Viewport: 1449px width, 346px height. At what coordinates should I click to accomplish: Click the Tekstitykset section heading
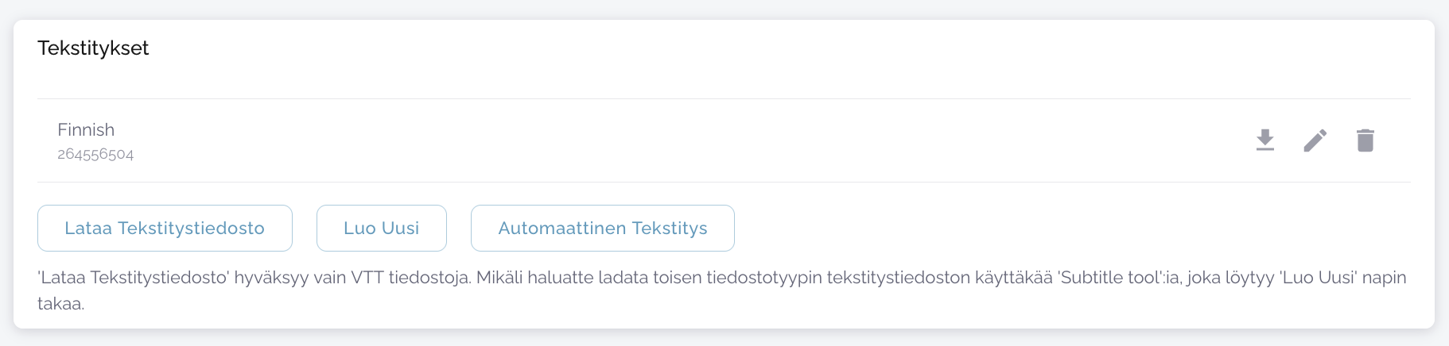click(x=94, y=48)
